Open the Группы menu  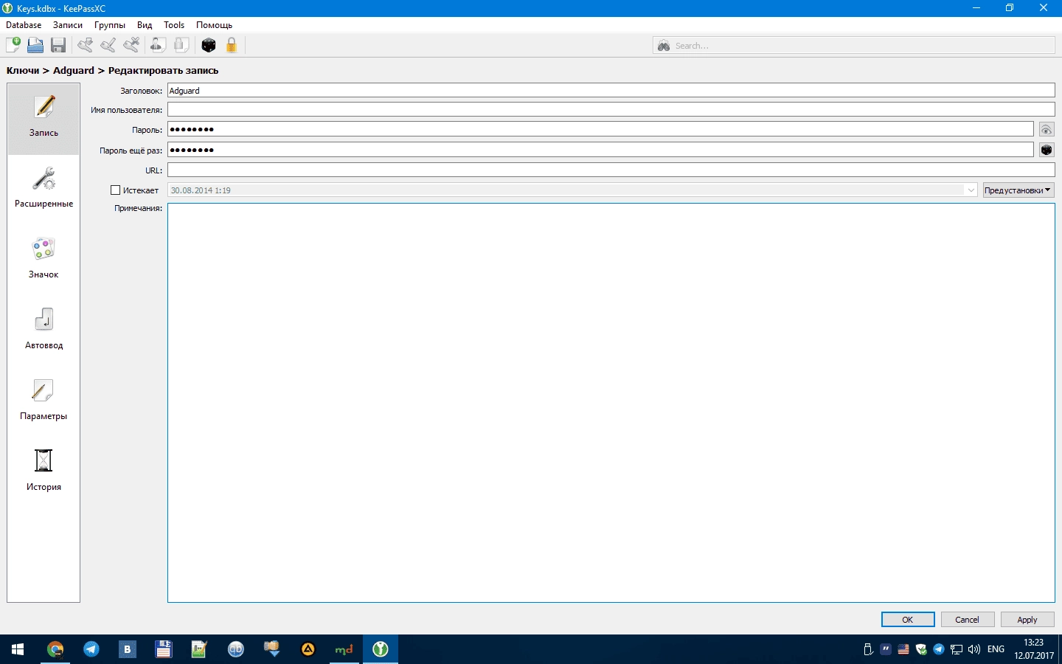110,25
